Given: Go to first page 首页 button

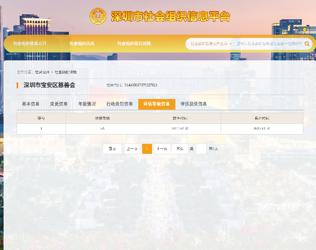Looking at the screenshot, I should [112, 149].
